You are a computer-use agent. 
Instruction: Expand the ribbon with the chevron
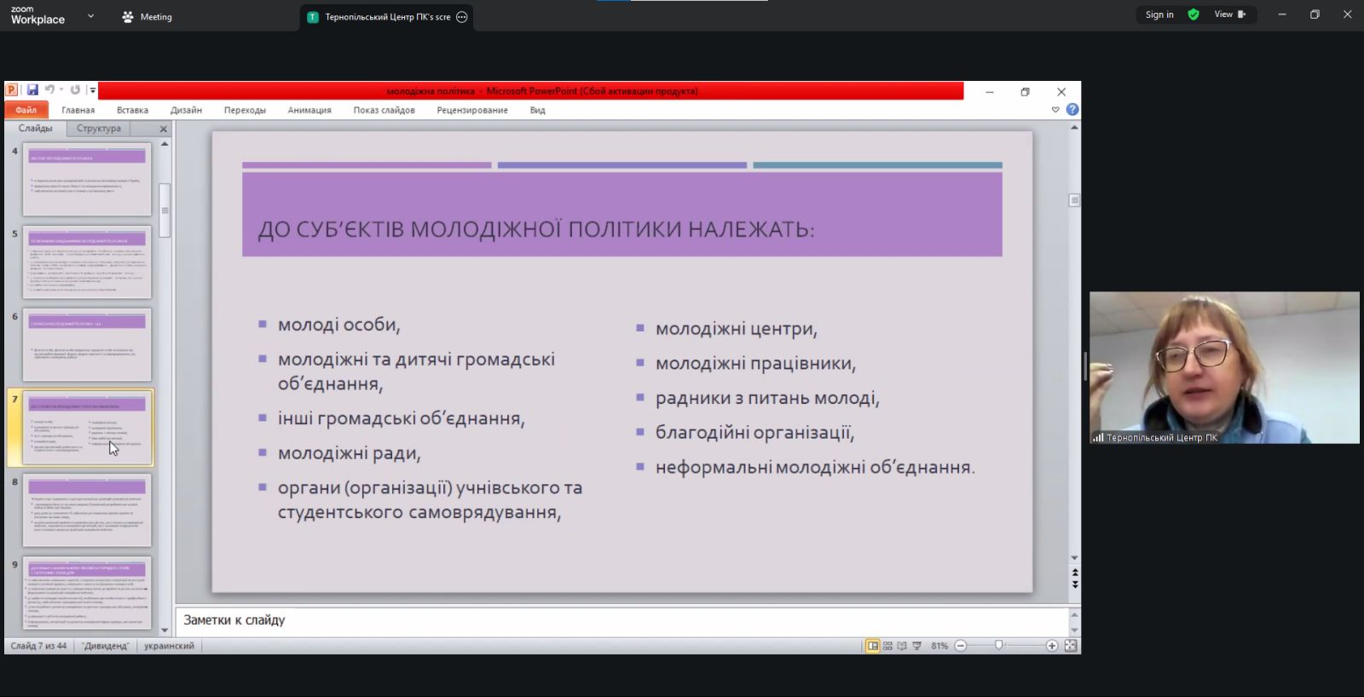(1055, 110)
